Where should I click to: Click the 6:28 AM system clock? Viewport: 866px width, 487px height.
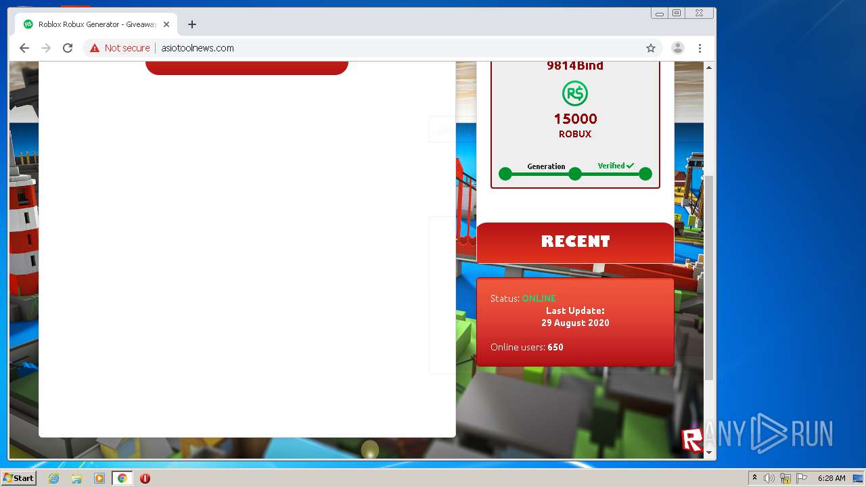point(831,478)
